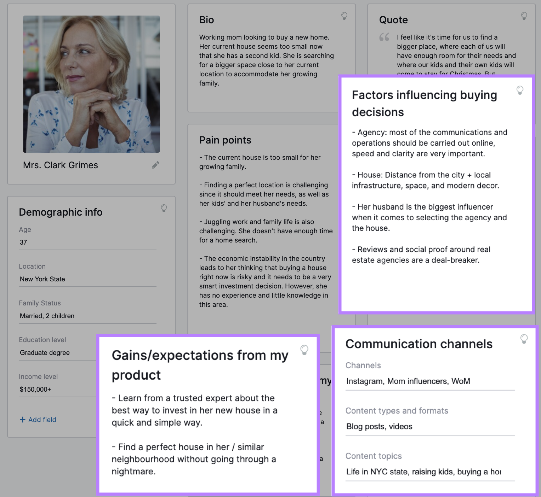Open the Demographic info lightbulb hint
Image resolution: width=541 pixels, height=497 pixels.
pyautogui.click(x=164, y=209)
